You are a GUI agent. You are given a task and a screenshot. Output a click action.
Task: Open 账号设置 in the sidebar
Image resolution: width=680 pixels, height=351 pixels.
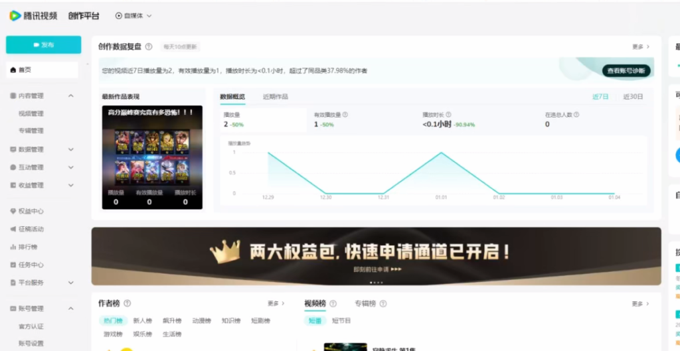pyautogui.click(x=31, y=344)
